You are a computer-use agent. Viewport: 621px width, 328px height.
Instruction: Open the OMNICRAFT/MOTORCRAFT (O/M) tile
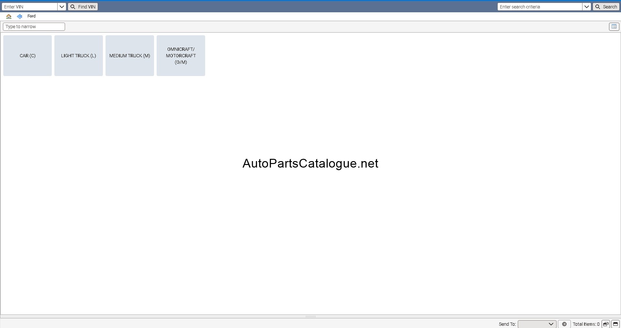[181, 56]
